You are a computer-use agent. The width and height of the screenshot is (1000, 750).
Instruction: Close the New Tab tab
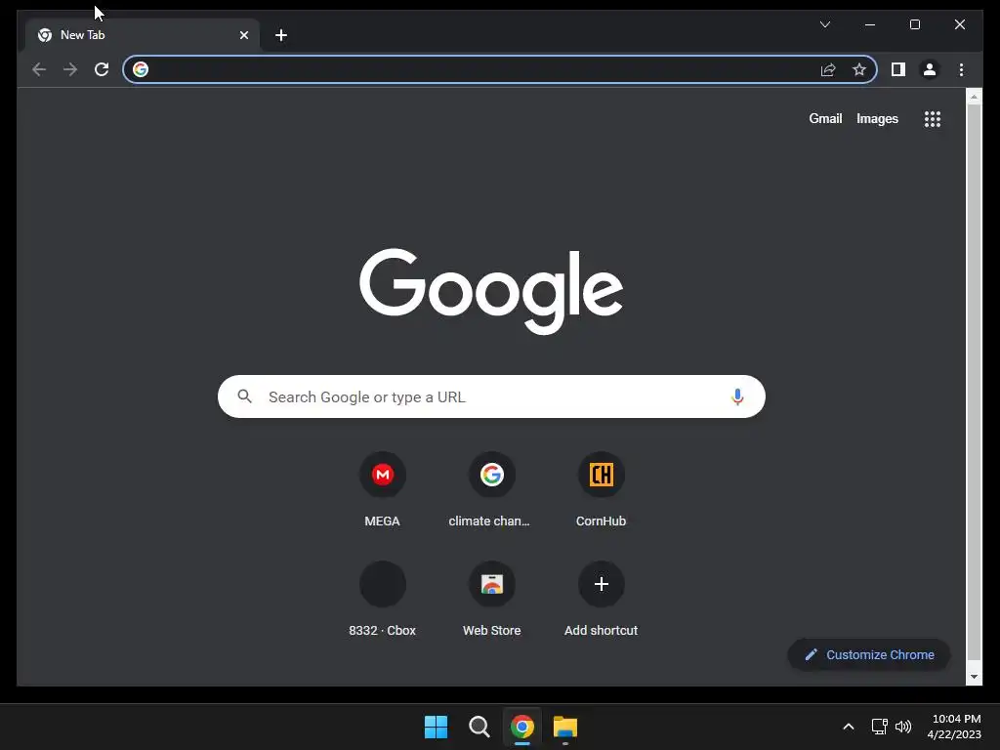pos(243,35)
